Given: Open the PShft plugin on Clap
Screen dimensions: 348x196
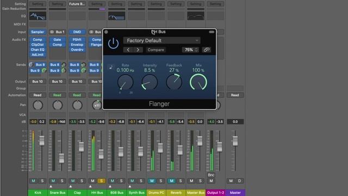Looking at the screenshot, I should coord(77,40).
